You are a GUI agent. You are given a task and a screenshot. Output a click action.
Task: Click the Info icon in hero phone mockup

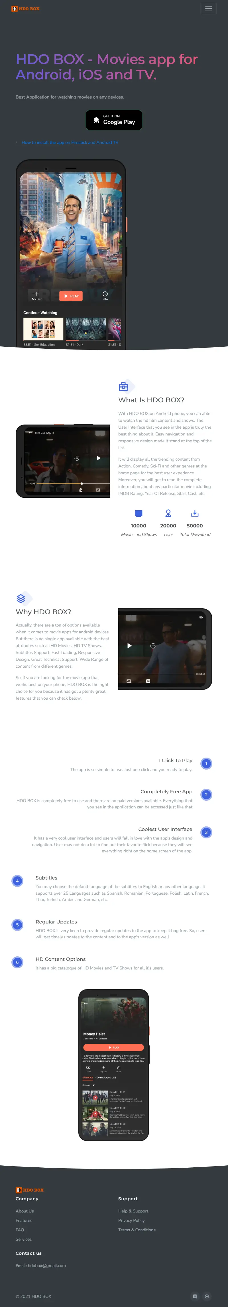coord(105,294)
